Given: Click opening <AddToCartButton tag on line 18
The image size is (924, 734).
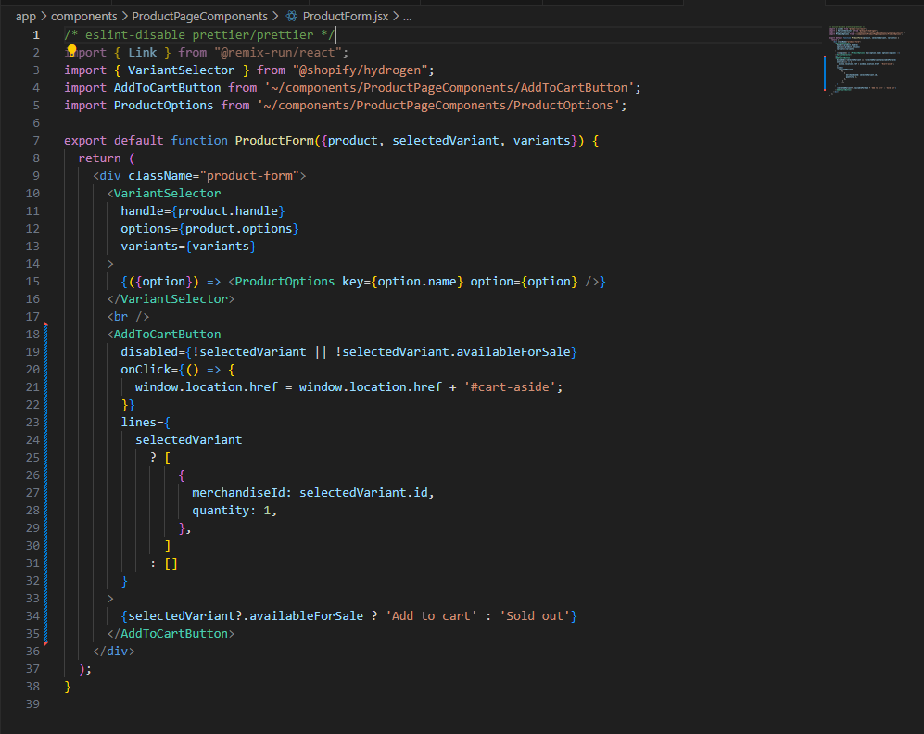Looking at the screenshot, I should tap(164, 335).
